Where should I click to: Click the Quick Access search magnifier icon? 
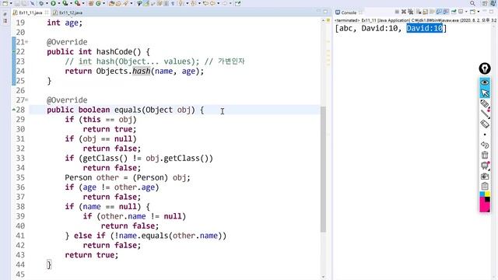click(472, 3)
